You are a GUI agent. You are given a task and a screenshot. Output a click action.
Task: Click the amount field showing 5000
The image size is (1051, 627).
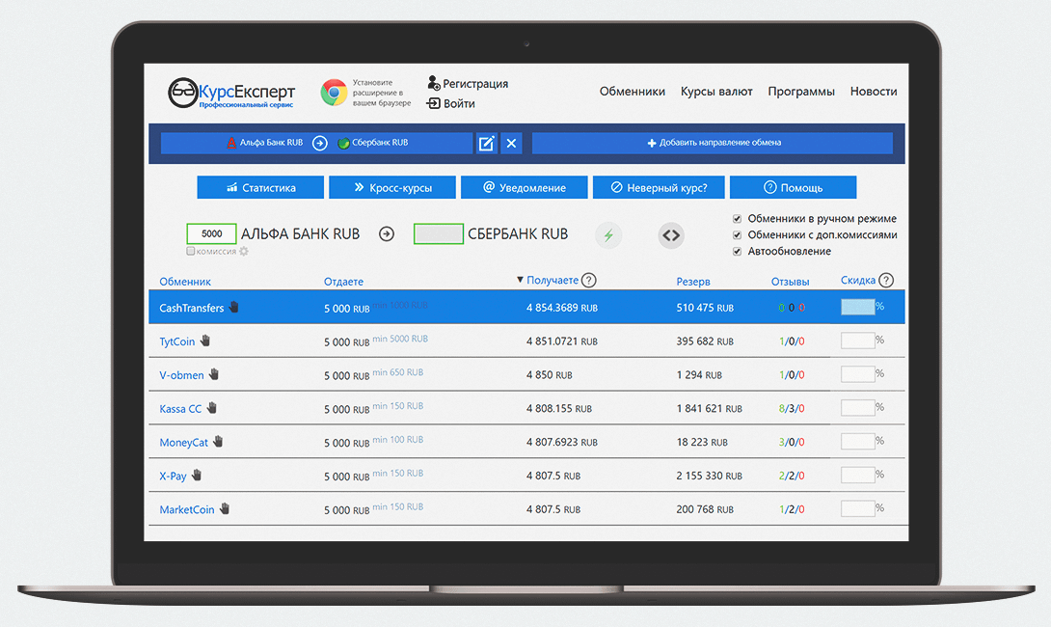click(211, 233)
